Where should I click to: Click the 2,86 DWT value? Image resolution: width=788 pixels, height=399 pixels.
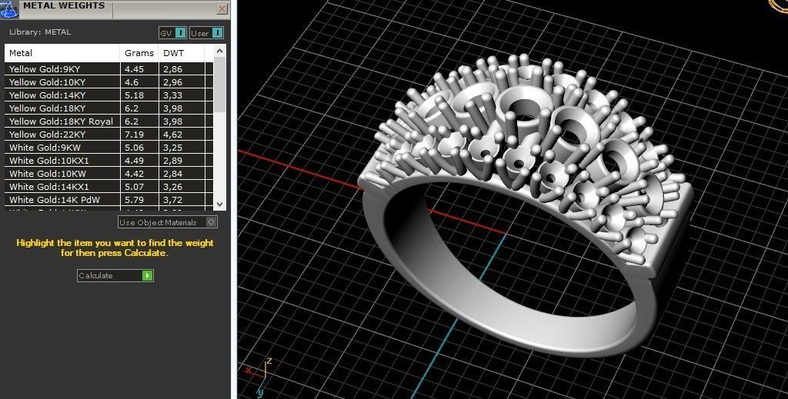pyautogui.click(x=173, y=69)
